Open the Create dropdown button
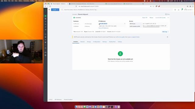This screenshot has width=195, height=109. 55,10
